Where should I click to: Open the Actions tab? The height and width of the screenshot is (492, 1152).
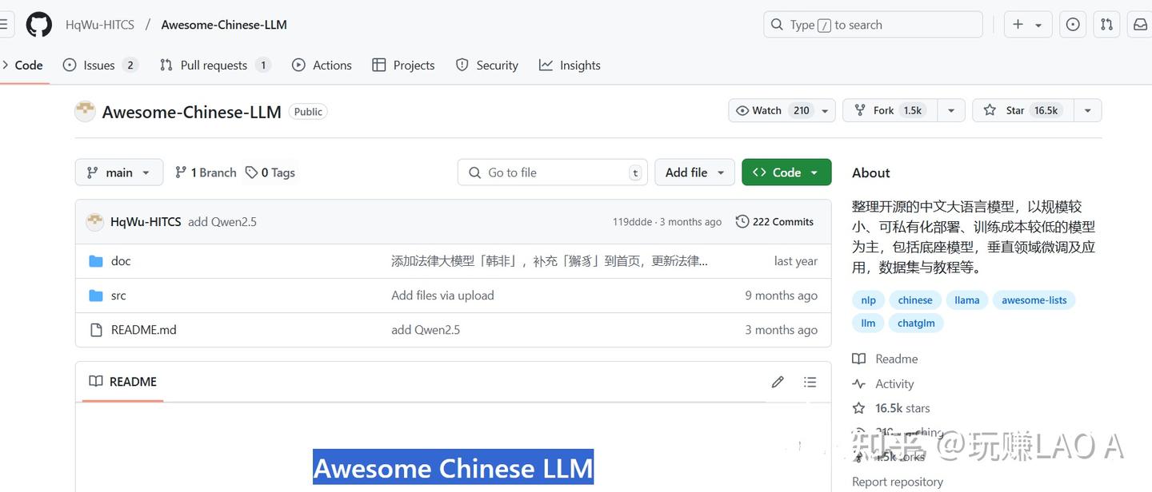pyautogui.click(x=322, y=65)
